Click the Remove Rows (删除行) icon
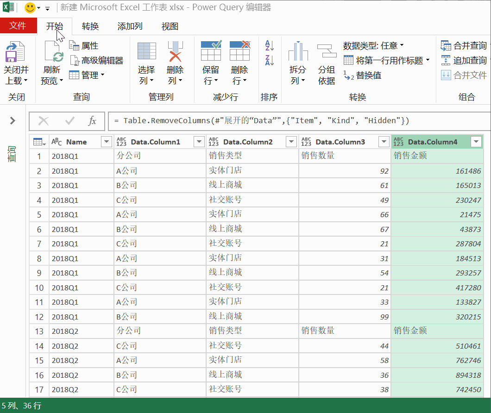The height and width of the screenshot is (413, 491). coord(240,51)
